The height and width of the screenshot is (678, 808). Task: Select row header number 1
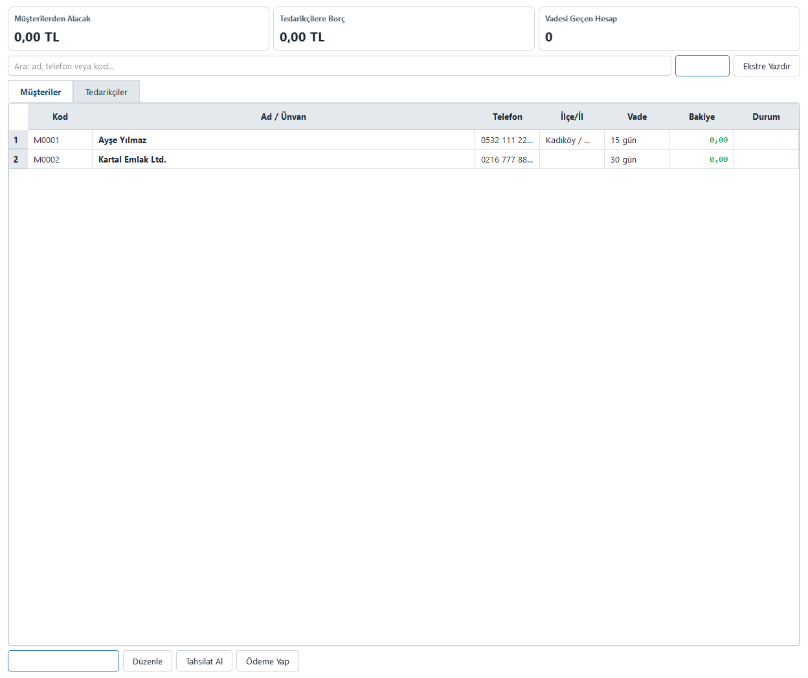point(18,140)
